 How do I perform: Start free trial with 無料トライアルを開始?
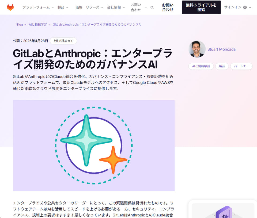pos(201,7)
